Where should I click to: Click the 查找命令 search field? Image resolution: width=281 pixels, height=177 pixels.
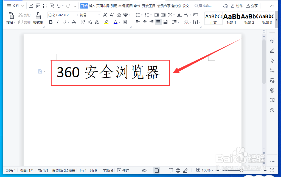point(203,6)
